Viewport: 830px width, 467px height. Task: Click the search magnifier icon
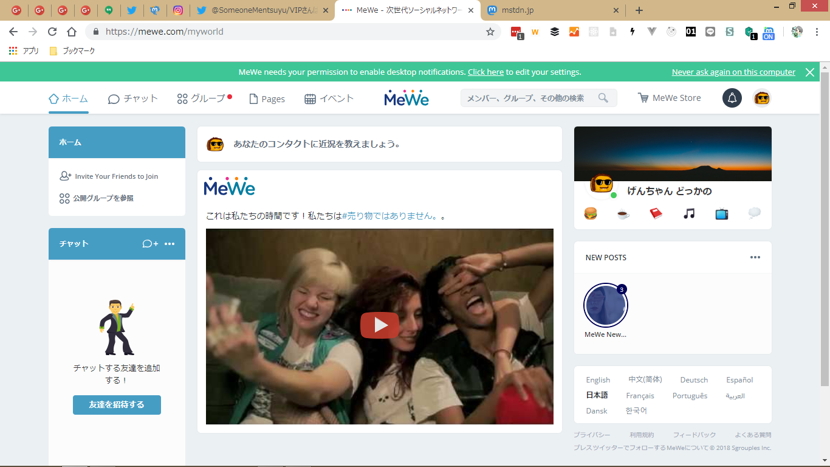[603, 98]
